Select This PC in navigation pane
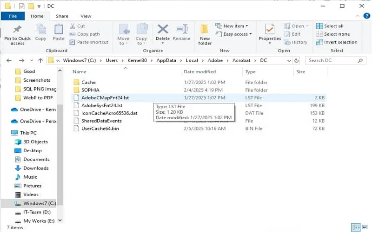The height and width of the screenshot is (232, 372). (24, 133)
